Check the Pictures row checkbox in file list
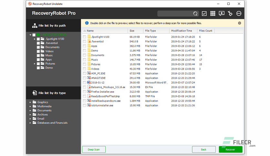 [x=84, y=64]
